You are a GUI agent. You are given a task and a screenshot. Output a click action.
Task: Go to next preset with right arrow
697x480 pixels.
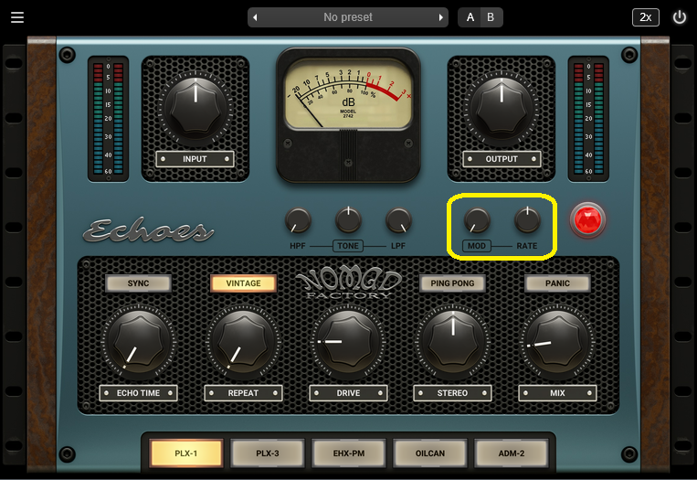click(x=440, y=17)
